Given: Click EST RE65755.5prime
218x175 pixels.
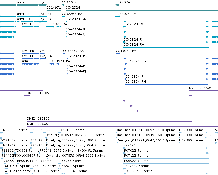Looking at the screenshot, I should pos(71,161).
